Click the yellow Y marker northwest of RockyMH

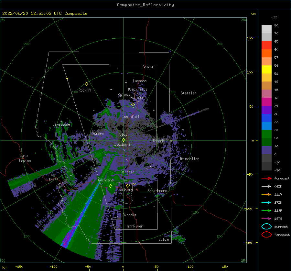[67, 79]
